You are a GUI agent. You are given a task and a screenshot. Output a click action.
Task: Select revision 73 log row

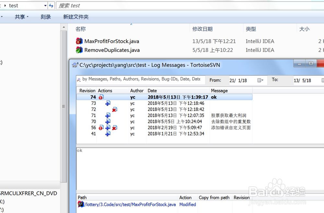click(x=165, y=103)
